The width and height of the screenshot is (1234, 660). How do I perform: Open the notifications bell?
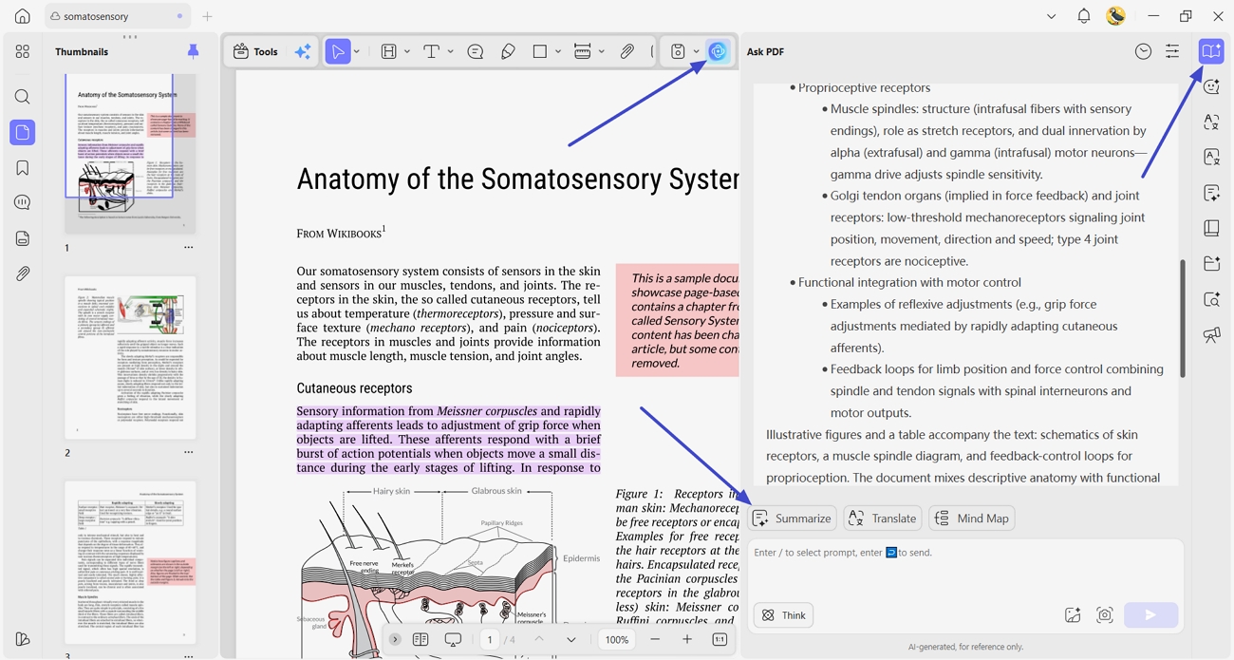pyautogui.click(x=1083, y=16)
